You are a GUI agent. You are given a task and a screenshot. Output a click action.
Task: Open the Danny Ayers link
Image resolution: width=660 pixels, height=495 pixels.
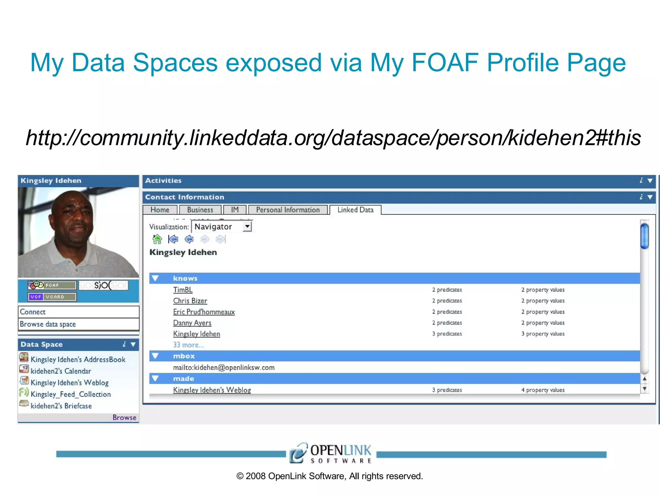coord(192,323)
